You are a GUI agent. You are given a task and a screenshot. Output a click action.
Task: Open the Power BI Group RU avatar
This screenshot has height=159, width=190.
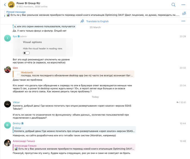point(11,5)
